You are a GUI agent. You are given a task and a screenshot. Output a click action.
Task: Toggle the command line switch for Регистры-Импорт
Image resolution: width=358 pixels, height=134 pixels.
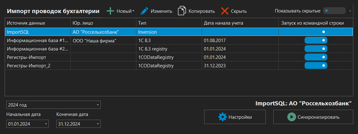click(x=316, y=57)
